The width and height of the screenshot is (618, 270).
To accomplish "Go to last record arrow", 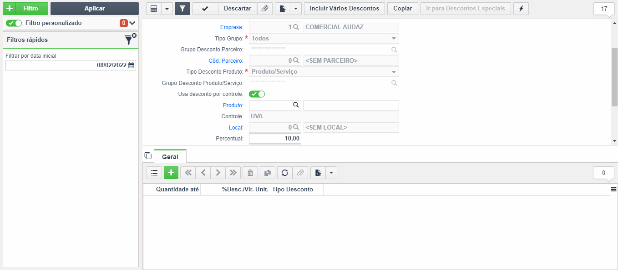I will [233, 173].
